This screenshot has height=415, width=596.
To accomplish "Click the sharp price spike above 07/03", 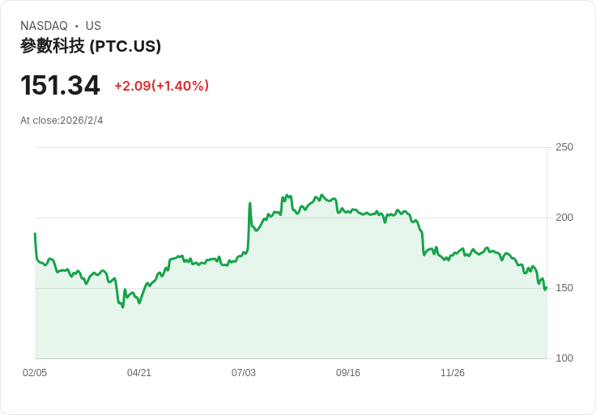I will 250,204.
